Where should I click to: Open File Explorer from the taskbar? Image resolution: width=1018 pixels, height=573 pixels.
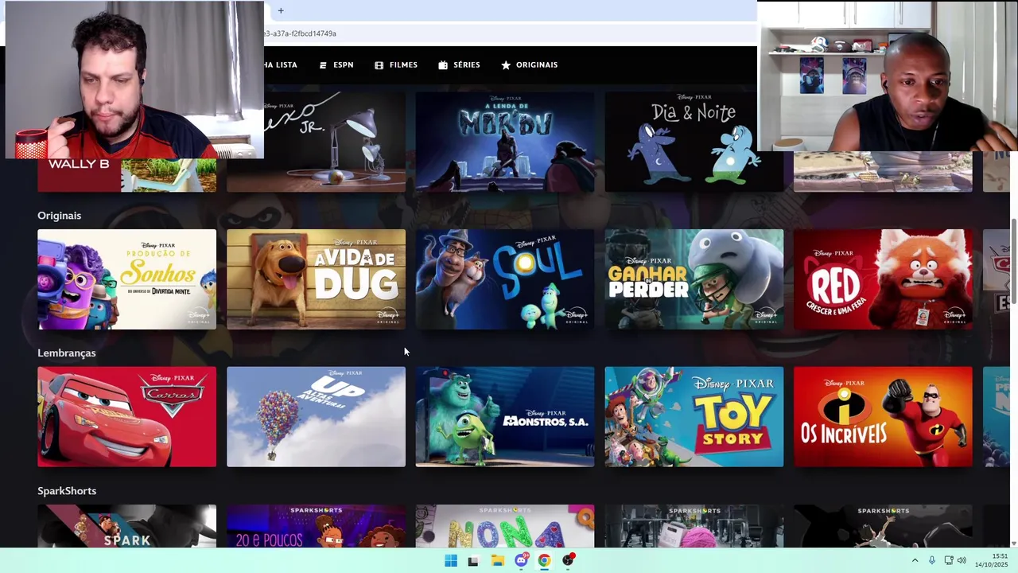(497, 560)
